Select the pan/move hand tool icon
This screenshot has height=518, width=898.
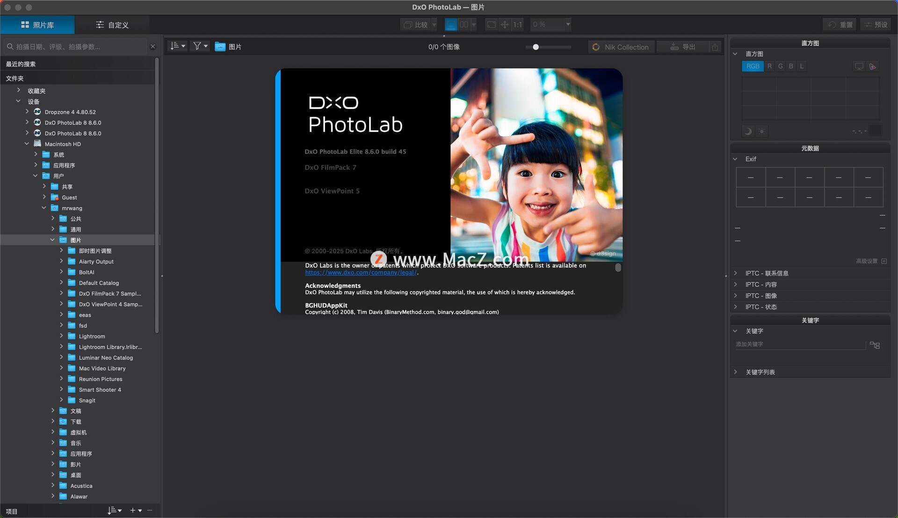coord(505,24)
